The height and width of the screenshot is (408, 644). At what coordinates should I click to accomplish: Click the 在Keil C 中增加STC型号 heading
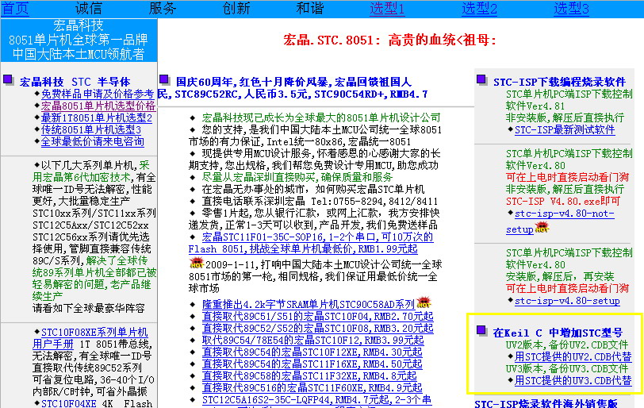tap(558, 333)
